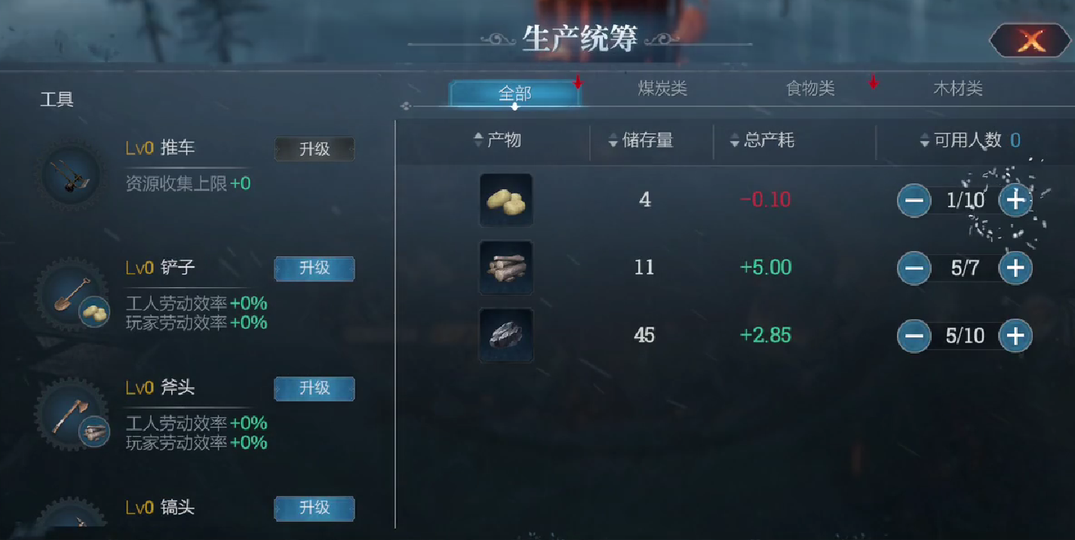This screenshot has height=540, width=1075.
Task: Click the wood logs resource icon
Action: click(506, 268)
